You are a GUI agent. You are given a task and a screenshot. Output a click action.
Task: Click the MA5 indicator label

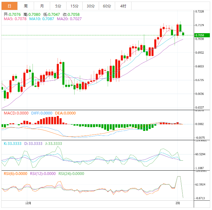15,19
